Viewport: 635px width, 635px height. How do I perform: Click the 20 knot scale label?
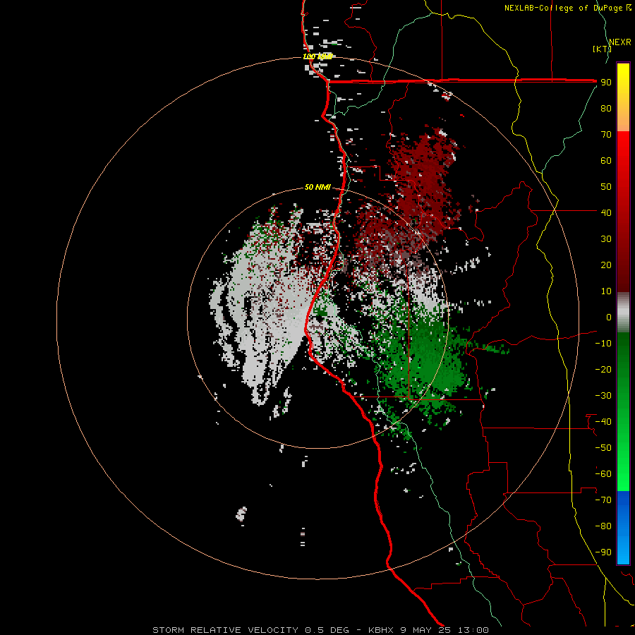click(x=606, y=265)
